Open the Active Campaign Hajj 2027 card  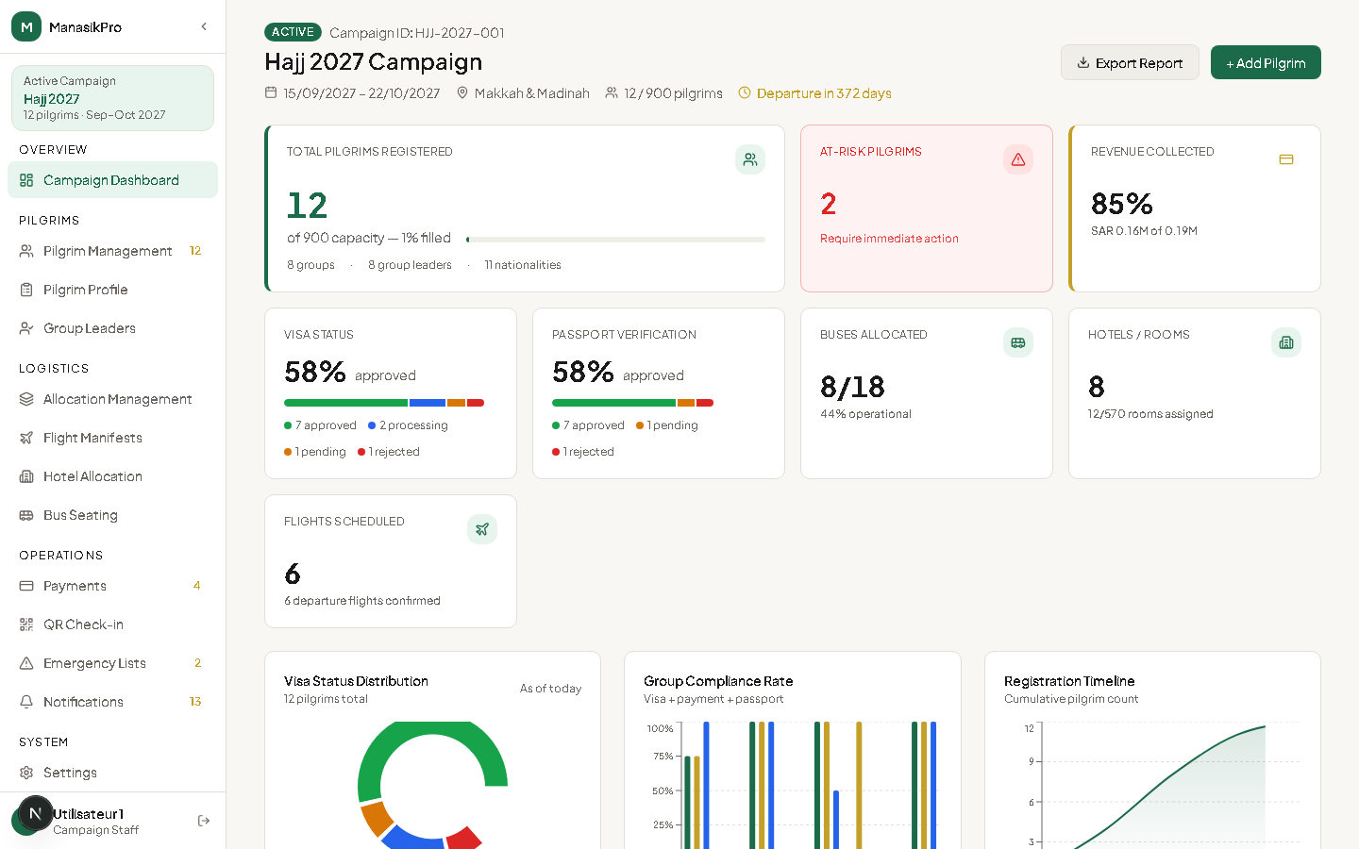(x=112, y=98)
